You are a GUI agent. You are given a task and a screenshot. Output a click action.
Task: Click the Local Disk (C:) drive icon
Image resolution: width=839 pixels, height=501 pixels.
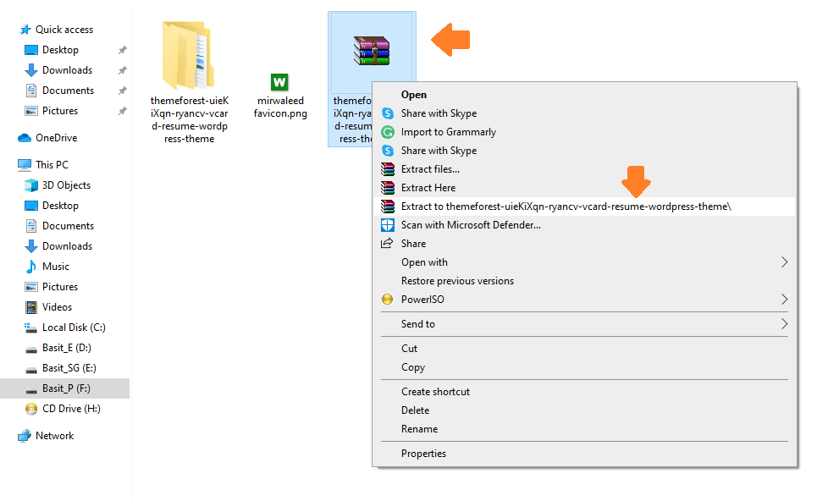(x=31, y=328)
